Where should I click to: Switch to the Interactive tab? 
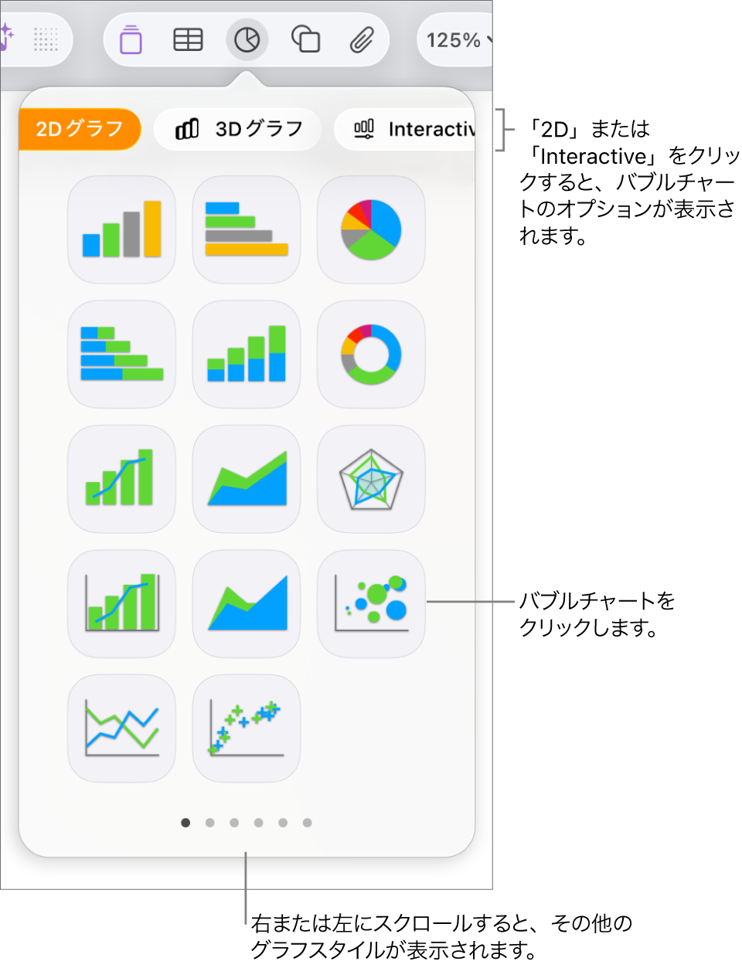[x=405, y=129]
